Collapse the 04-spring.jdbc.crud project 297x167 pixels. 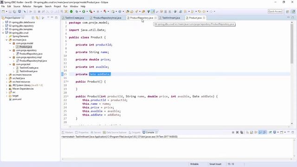click(3, 33)
